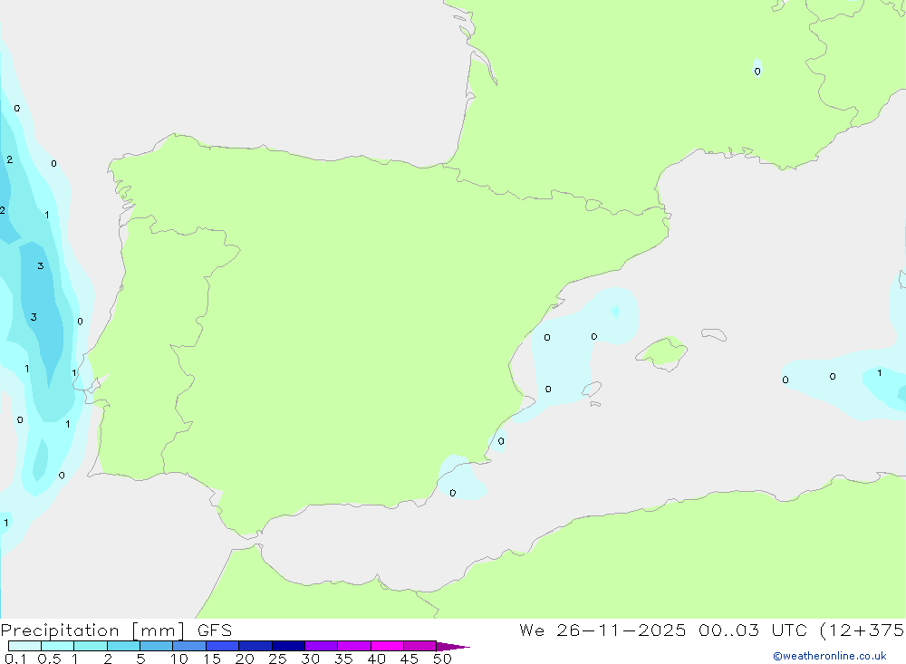Select the legend value "10"

coord(179,659)
